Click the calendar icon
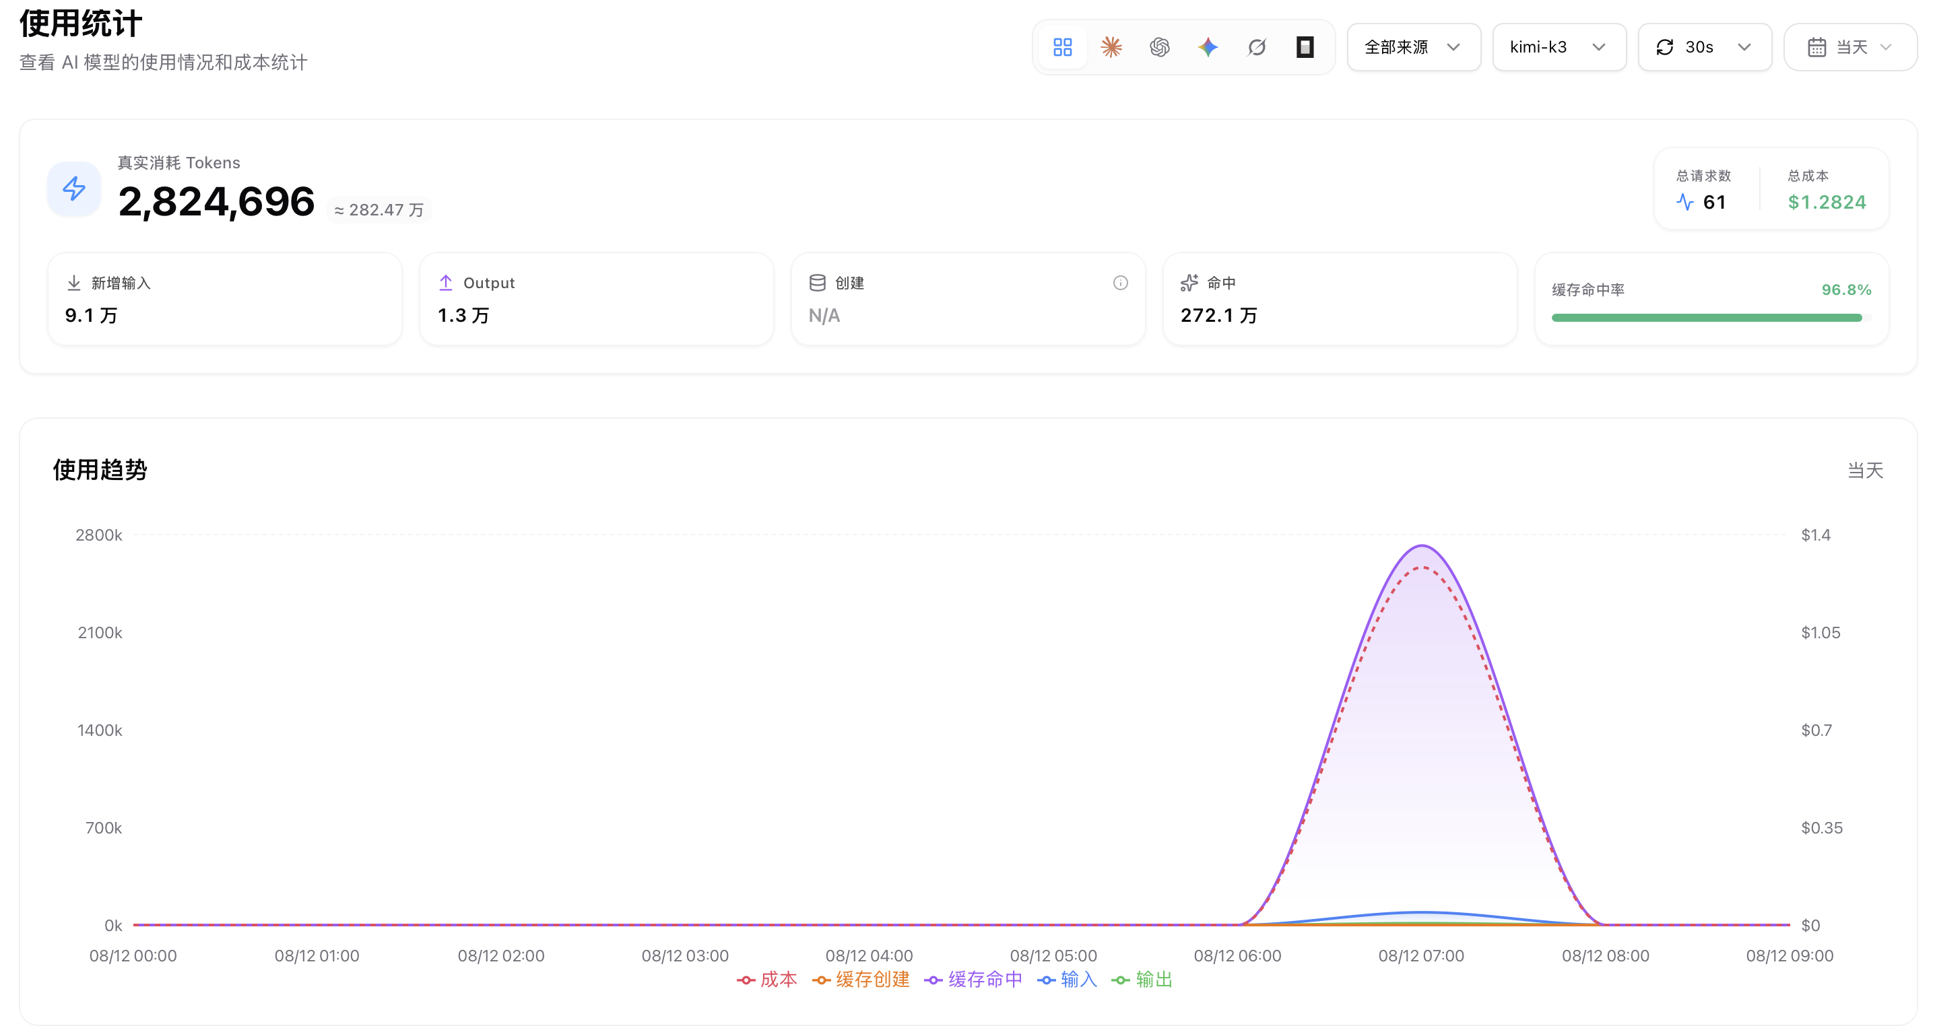Image resolution: width=1933 pixels, height=1026 pixels. coord(1816,47)
